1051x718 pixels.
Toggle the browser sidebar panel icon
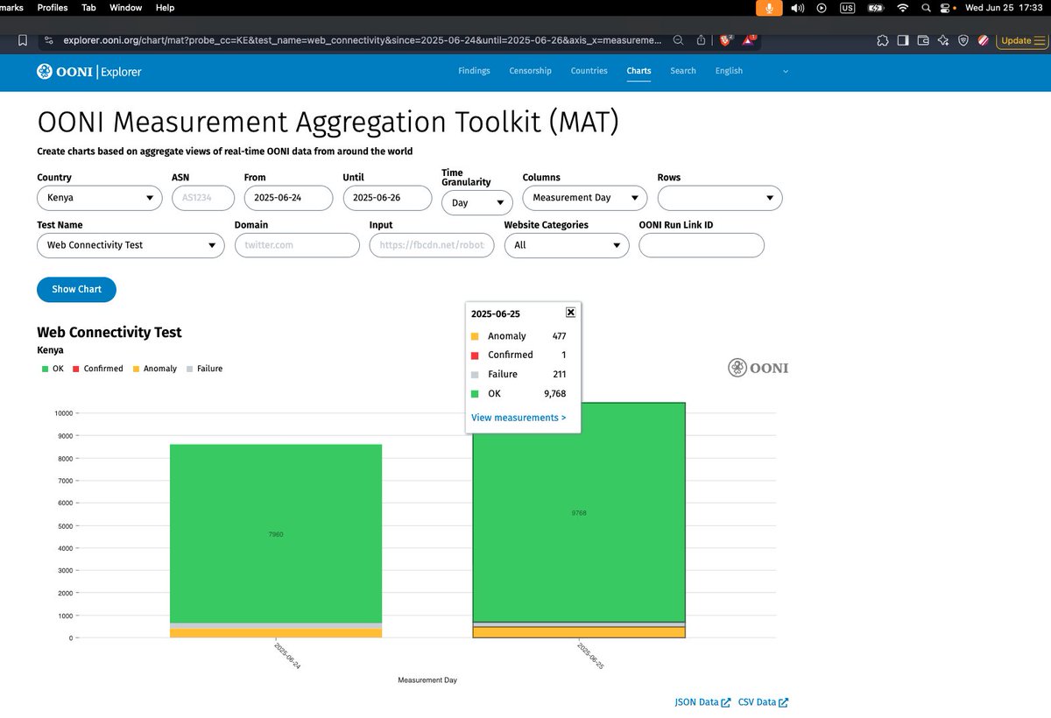point(902,40)
